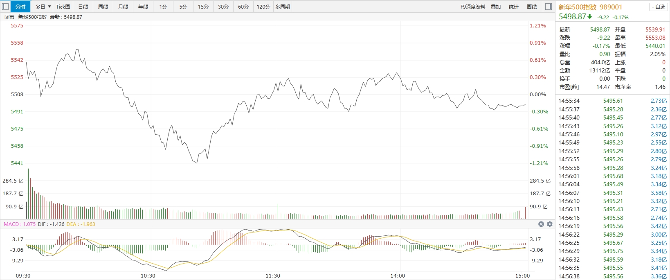This screenshot has width=670, height=280.
Task: Open the 日线 daily chart
Action: pos(83,7)
